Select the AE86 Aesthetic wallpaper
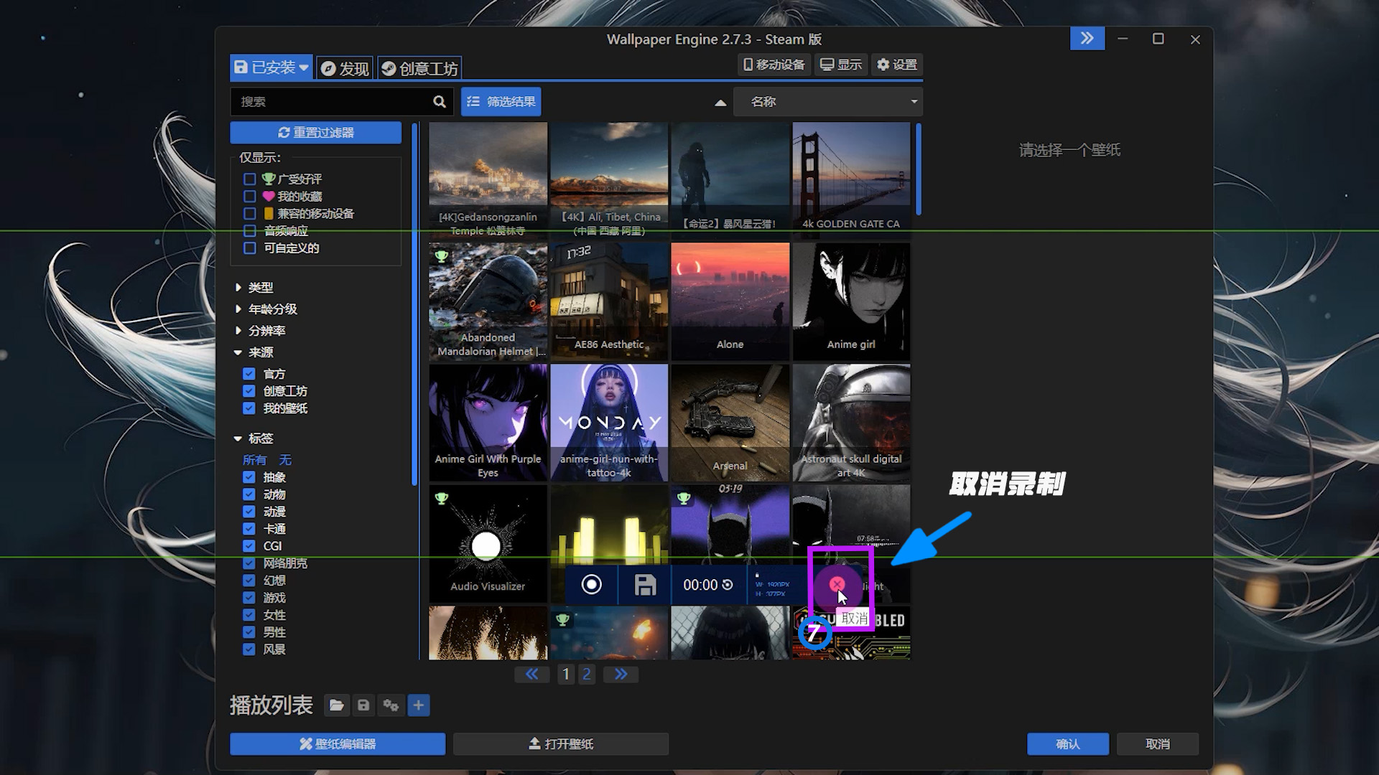Image resolution: width=1379 pixels, height=775 pixels. point(609,301)
